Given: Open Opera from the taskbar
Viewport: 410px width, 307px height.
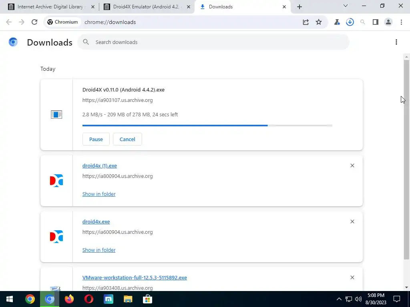Looking at the screenshot, I should coord(88,299).
